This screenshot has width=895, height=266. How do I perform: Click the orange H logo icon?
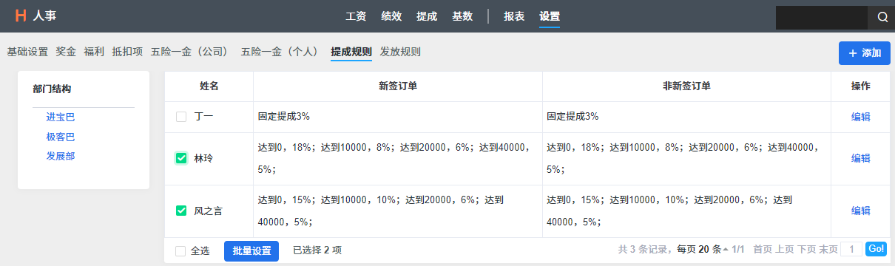click(21, 16)
